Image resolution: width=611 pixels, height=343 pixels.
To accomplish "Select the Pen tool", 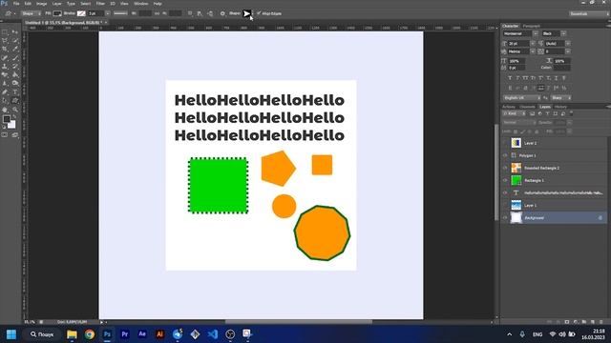I will (x=5, y=92).
